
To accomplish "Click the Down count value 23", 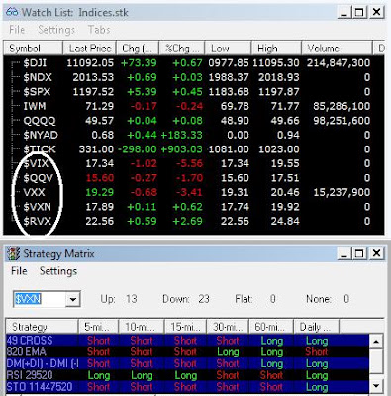I will pos(204,299).
